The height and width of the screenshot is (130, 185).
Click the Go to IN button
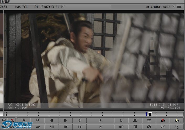pos(121,127)
